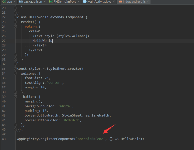Click the closing </View> tag
Image resolution: width=194 pixels, height=150 pixels.
[x=36, y=50]
